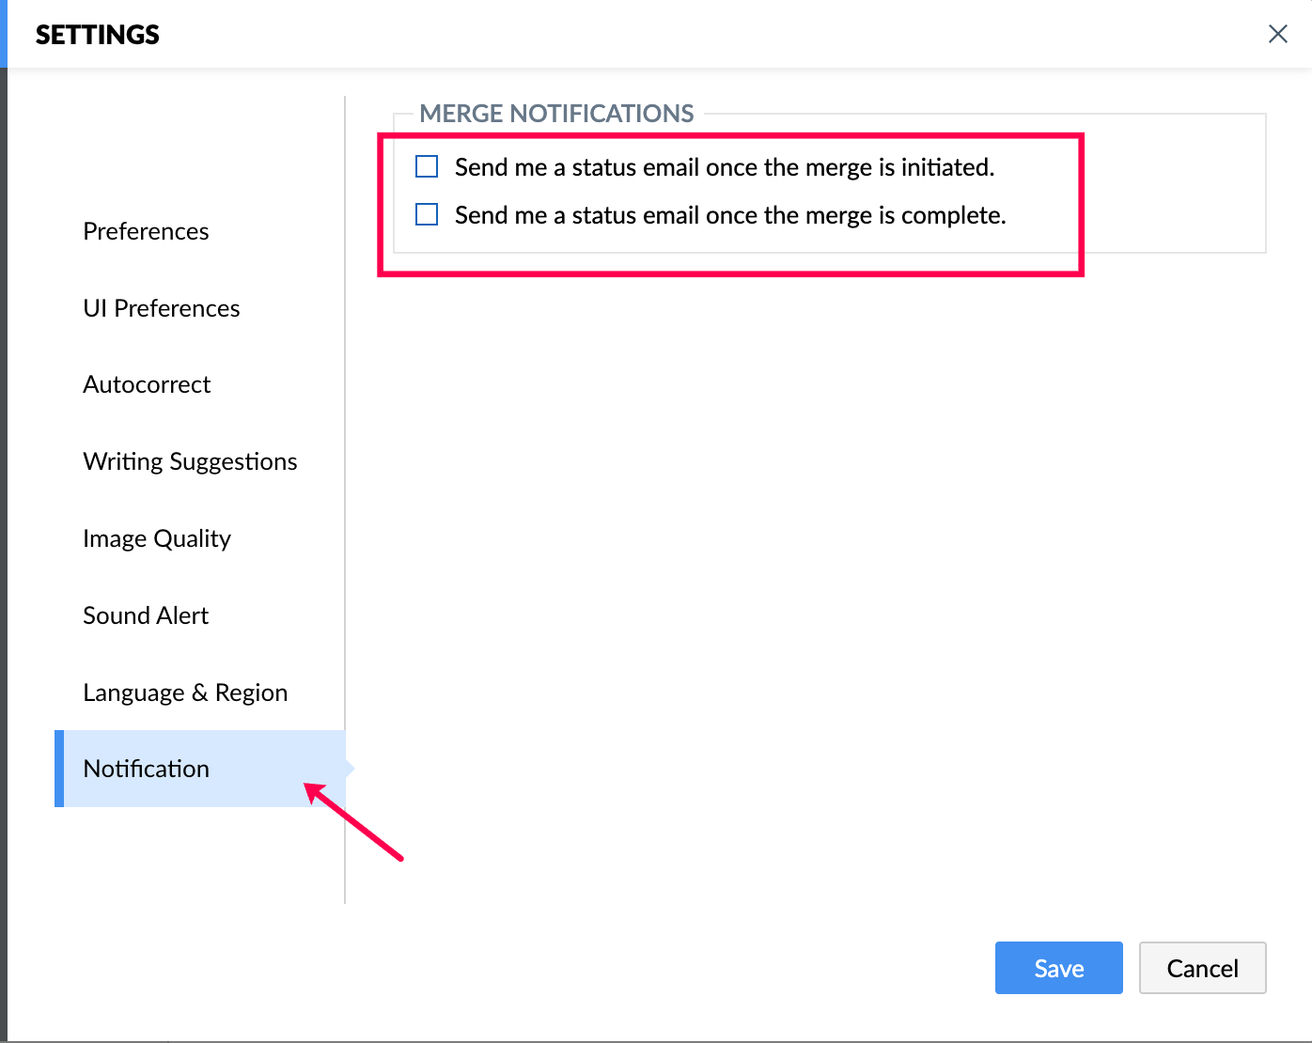This screenshot has height=1043, width=1312.
Task: Click the SETTINGS dialog title
Action: [98, 35]
